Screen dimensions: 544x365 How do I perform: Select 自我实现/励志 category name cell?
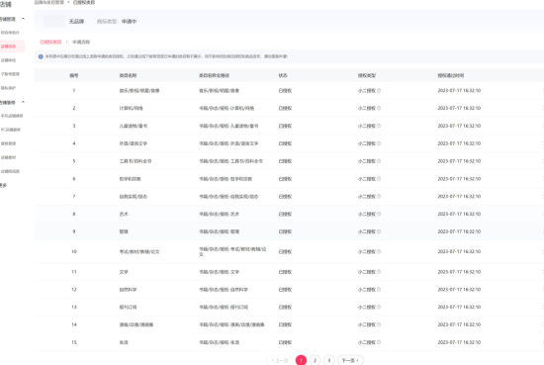point(134,197)
